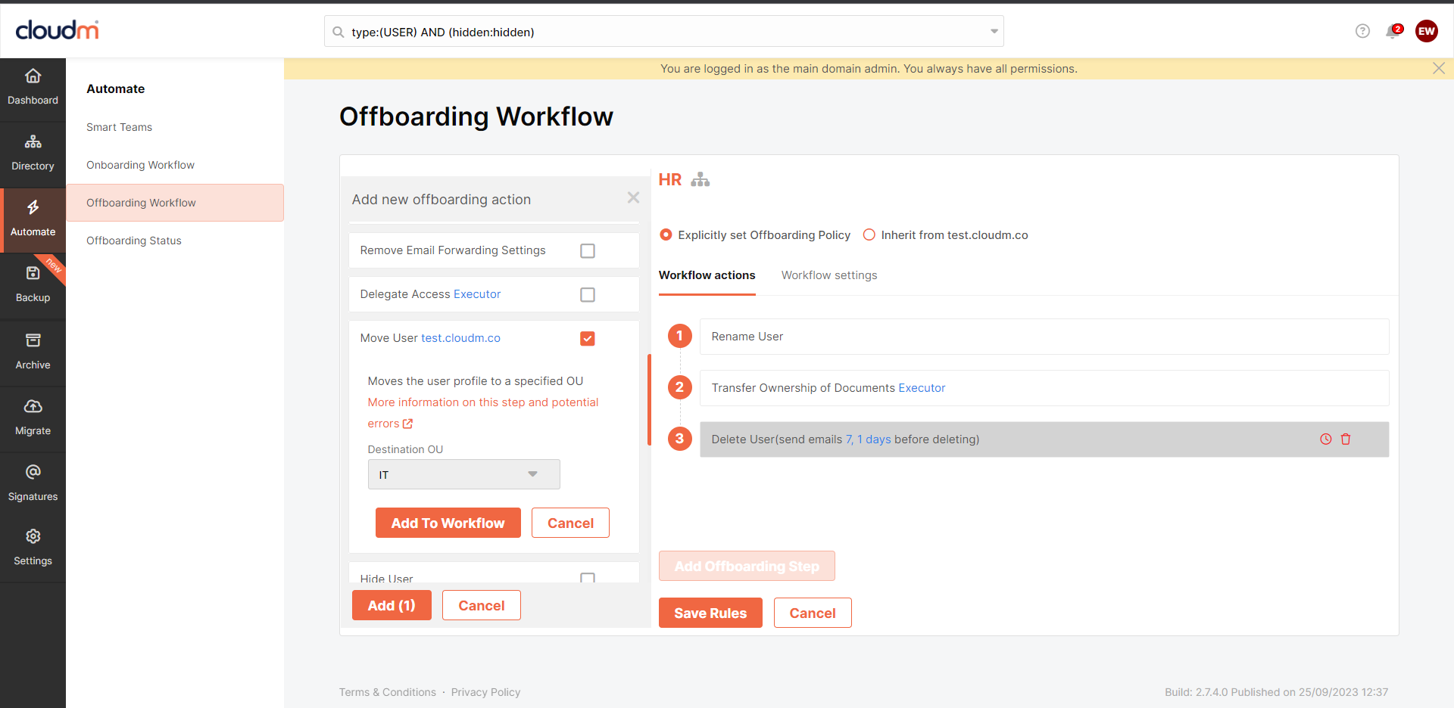Image resolution: width=1454 pixels, height=708 pixels.
Task: Open the notifications bell
Action: click(1392, 32)
